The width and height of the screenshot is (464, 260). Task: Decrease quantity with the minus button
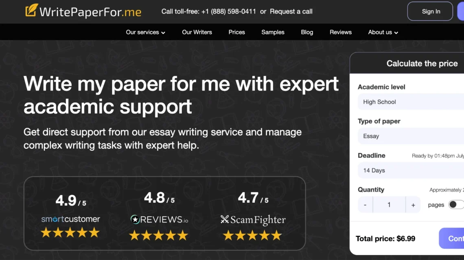[x=365, y=204]
